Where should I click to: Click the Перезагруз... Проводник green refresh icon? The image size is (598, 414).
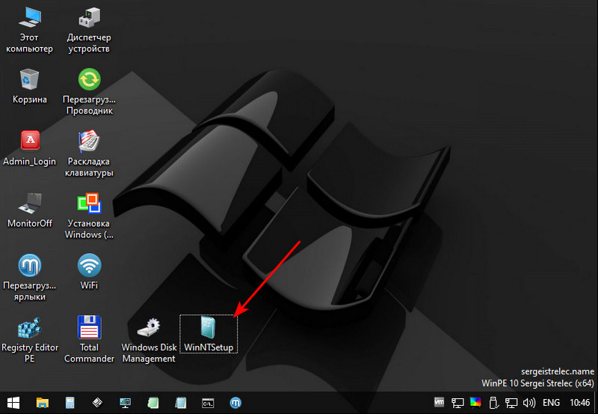click(x=89, y=91)
